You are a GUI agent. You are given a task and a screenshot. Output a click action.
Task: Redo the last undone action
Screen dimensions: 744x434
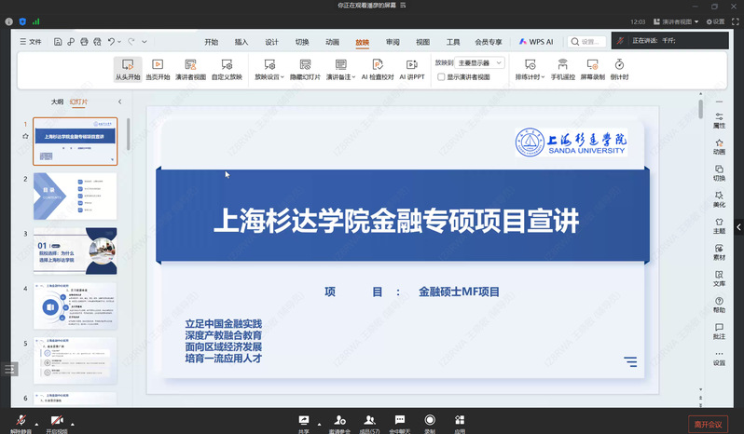click(x=131, y=42)
